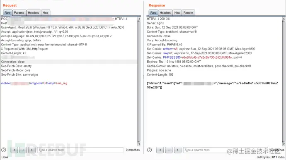This screenshot has height=160, width=286.
Task: Open the Response Headers tab
Action: 165,13
